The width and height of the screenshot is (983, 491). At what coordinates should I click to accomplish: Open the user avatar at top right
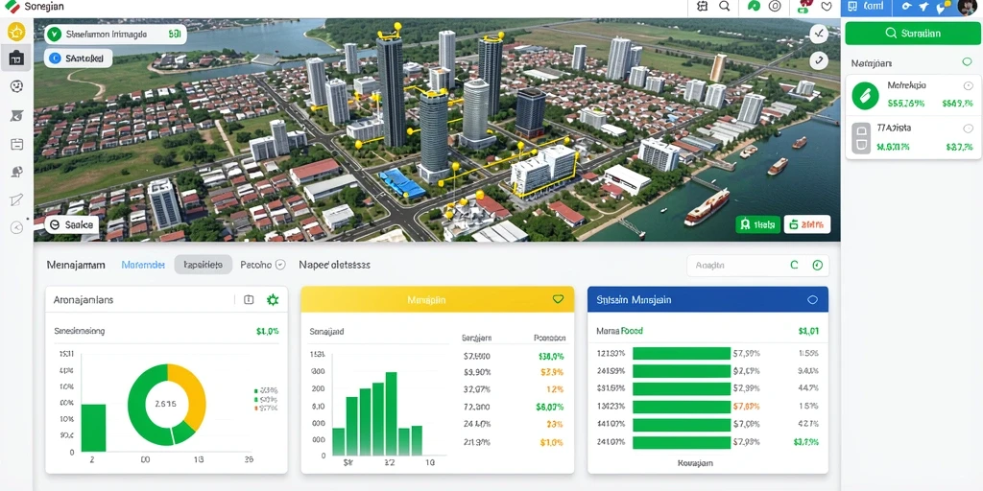[x=968, y=7]
